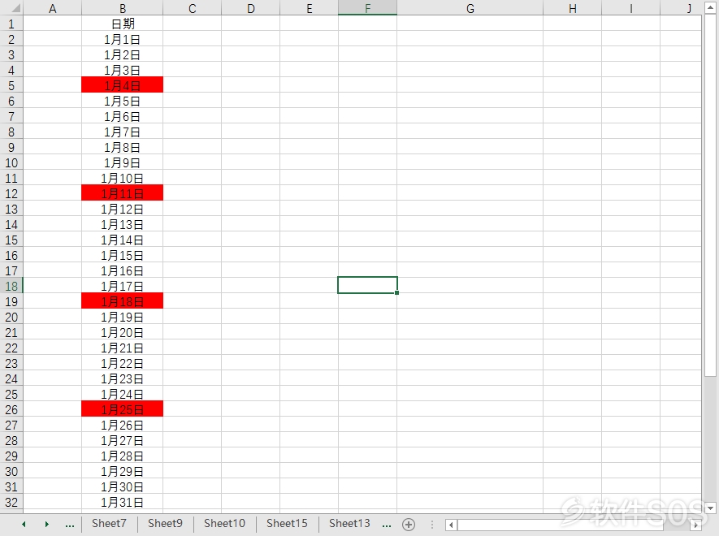Click the 日期 header cell
Screen dimensions: 719x536
click(x=123, y=24)
